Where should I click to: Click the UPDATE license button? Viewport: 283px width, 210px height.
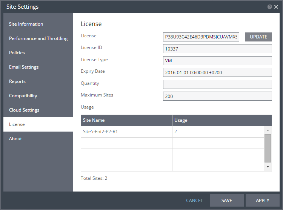[258, 37]
